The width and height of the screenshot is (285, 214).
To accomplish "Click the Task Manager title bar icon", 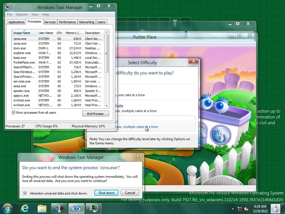I will pos(8,7).
